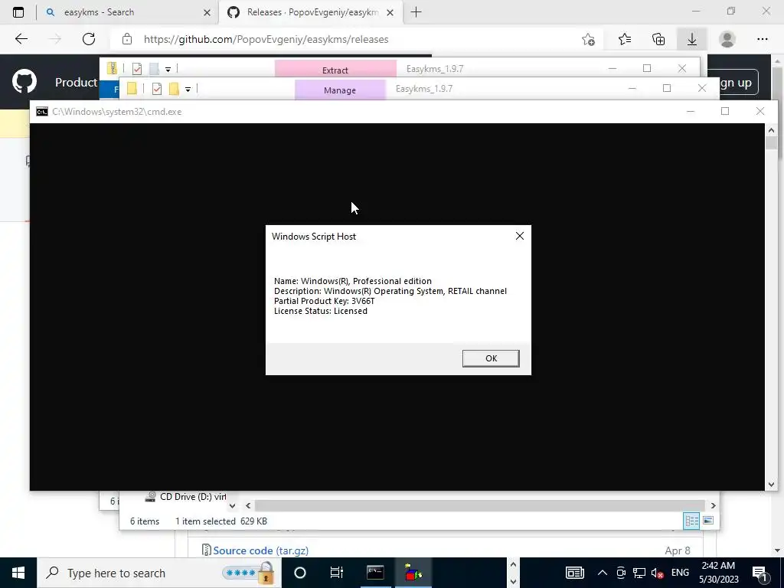Open the Favorites list in Edge
Image resolution: width=784 pixels, height=588 pixels.
(x=625, y=39)
